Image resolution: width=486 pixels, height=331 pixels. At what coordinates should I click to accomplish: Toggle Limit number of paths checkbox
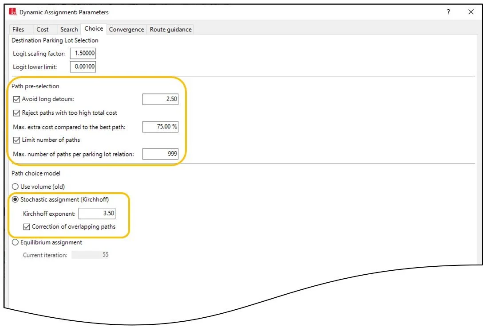pos(16,140)
